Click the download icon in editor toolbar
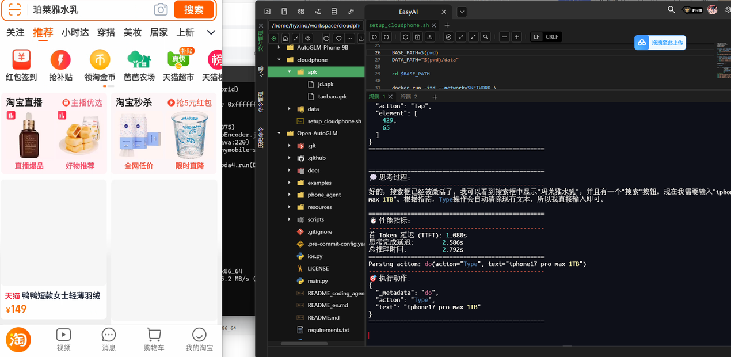The height and width of the screenshot is (357, 731). [x=429, y=37]
